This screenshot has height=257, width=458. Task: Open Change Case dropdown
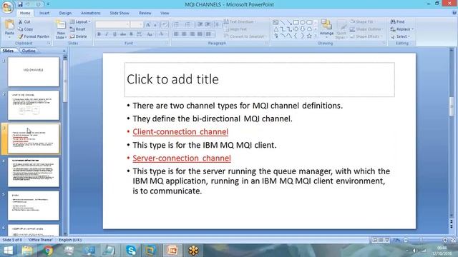[x=150, y=34]
